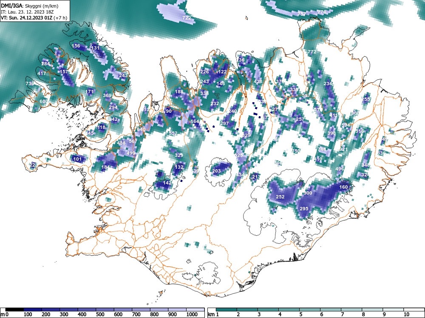Click the visibility value 757
This screenshot has height=318, width=425.
tap(302, 14)
